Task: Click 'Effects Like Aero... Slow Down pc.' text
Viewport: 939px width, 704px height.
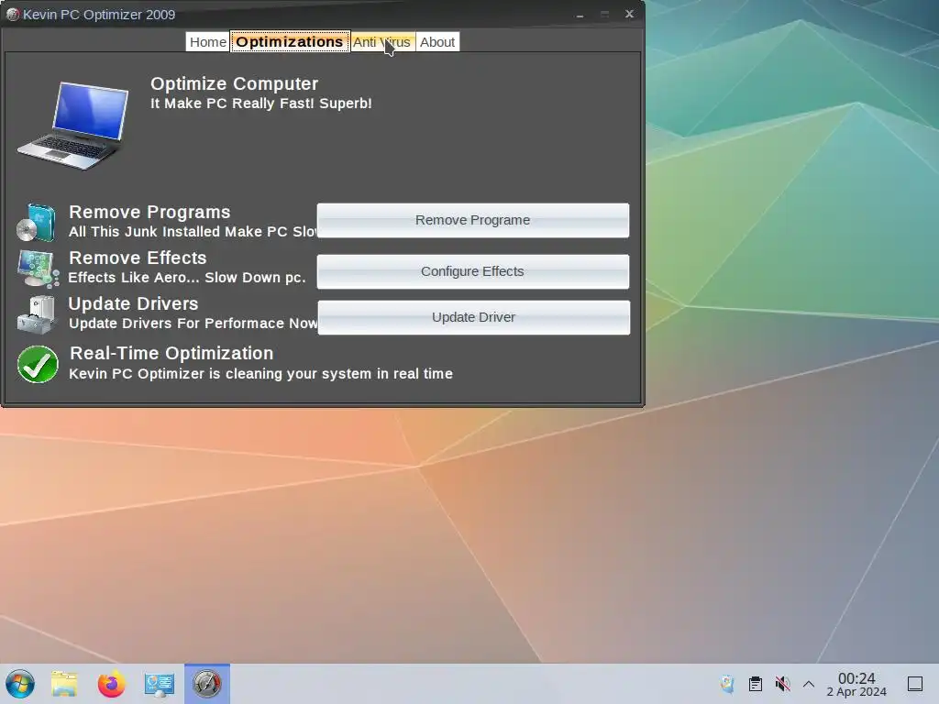Action: [x=187, y=278]
